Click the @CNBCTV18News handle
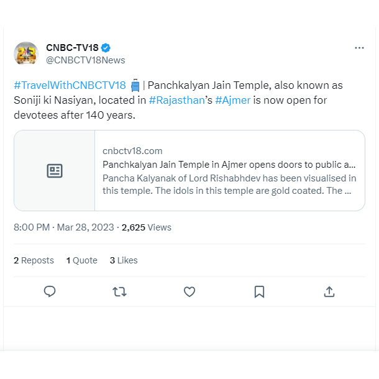 (86, 60)
